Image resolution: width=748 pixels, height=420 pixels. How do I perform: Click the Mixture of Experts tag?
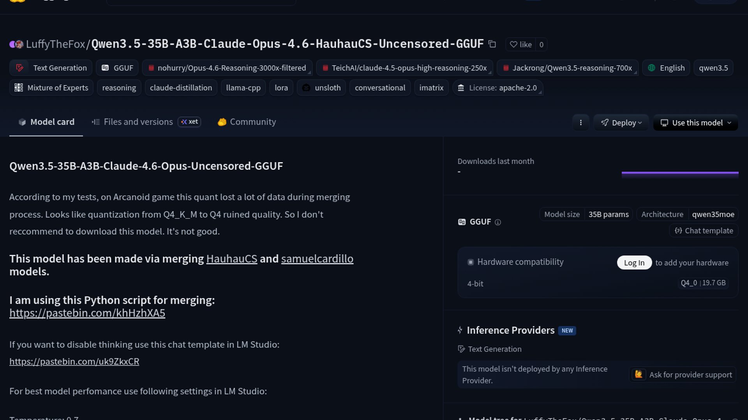[51, 88]
